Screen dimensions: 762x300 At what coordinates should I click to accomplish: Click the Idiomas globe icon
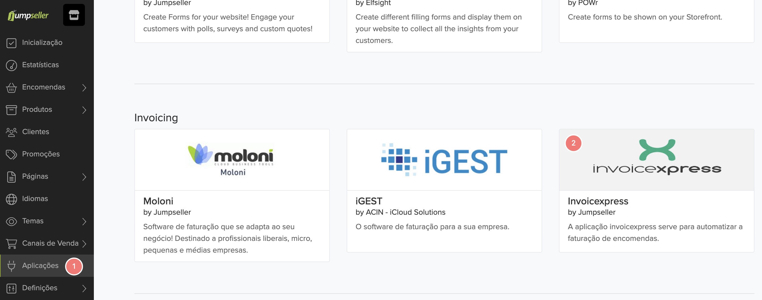(11, 199)
